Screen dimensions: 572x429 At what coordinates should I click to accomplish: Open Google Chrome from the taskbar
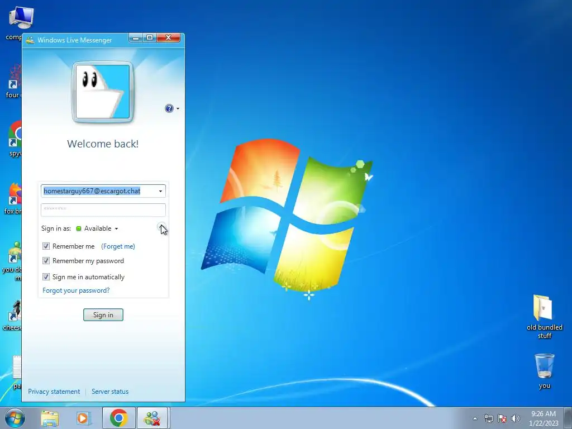(x=118, y=418)
